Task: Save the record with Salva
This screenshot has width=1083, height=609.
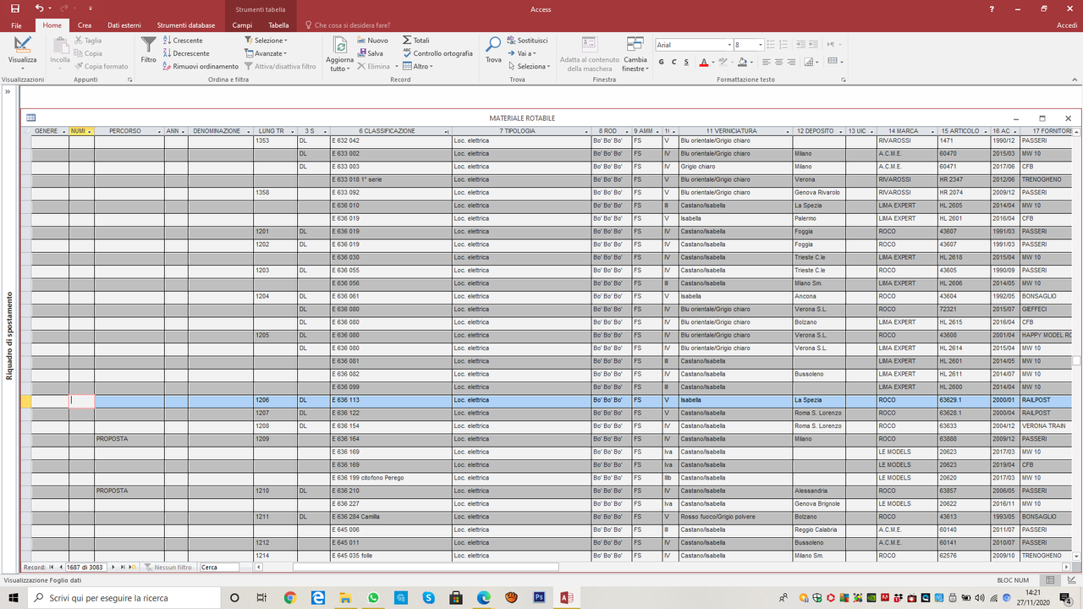Action: [370, 53]
